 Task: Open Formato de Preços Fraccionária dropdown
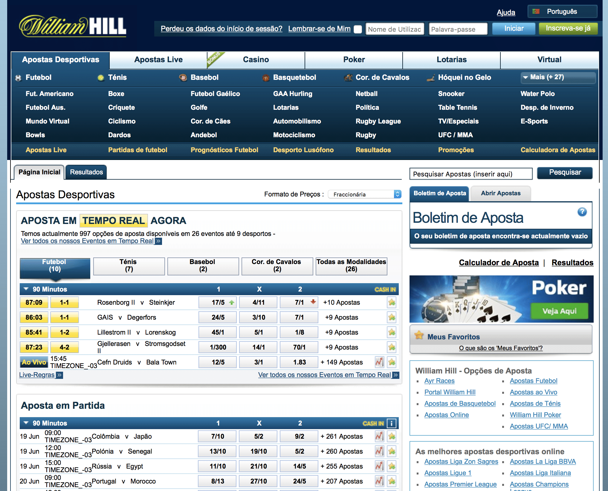click(x=364, y=194)
